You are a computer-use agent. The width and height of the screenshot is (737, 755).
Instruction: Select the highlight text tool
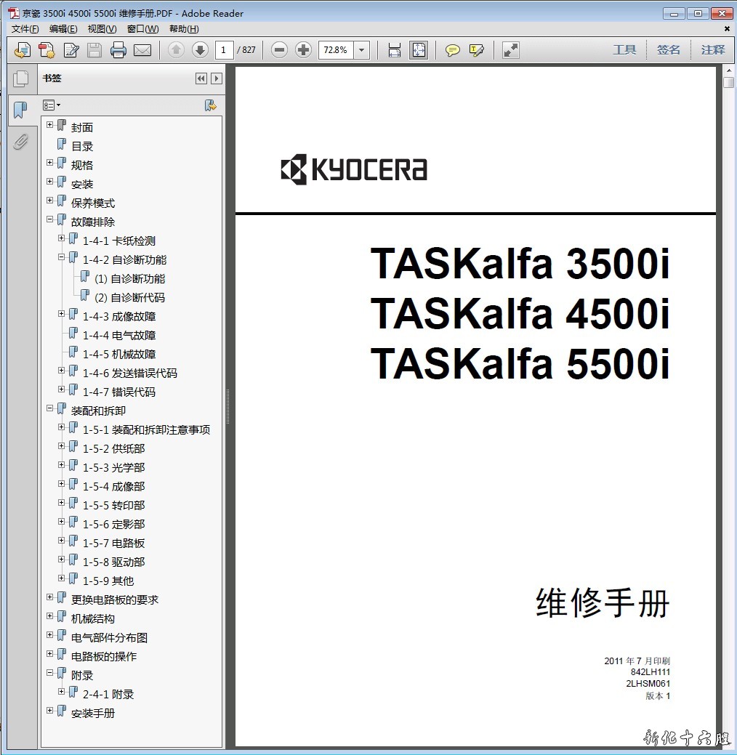477,50
